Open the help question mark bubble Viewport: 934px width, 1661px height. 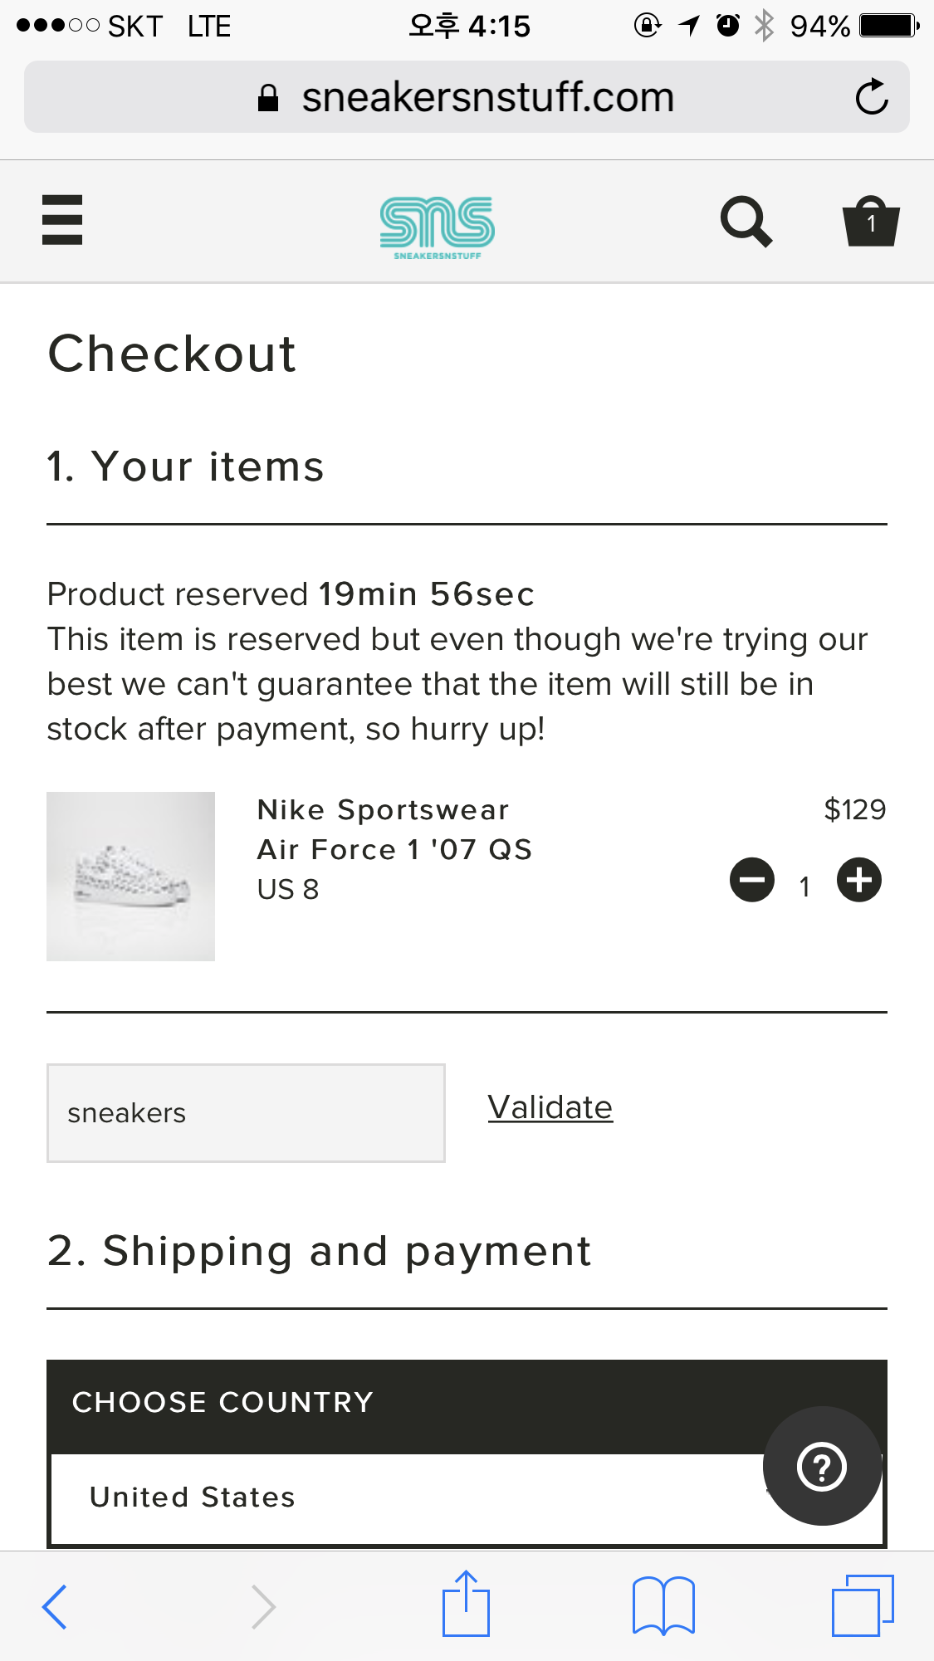[822, 1466]
